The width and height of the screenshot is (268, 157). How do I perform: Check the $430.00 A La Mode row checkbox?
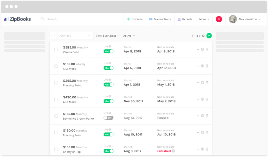pos(56,99)
